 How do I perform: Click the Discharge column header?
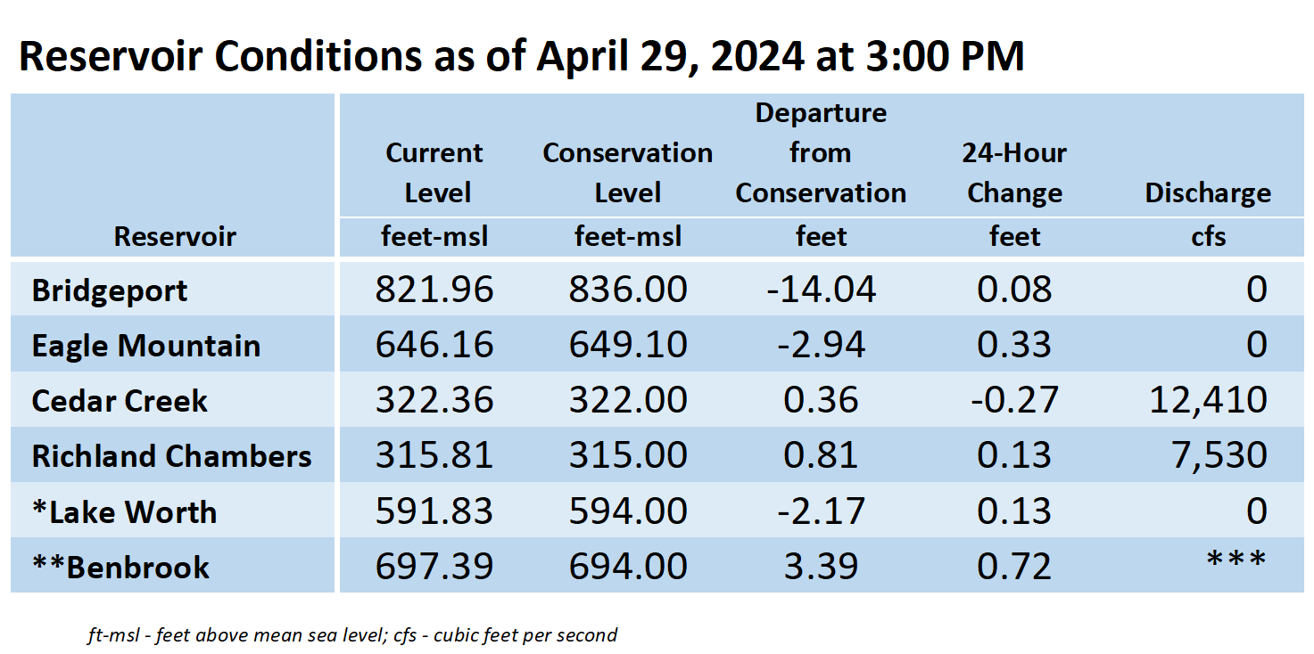click(1209, 192)
